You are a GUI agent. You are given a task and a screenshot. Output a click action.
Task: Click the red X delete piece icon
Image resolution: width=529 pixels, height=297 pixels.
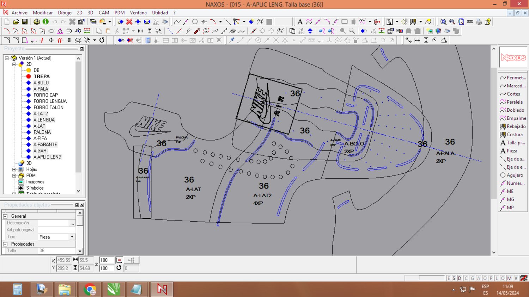(129, 22)
